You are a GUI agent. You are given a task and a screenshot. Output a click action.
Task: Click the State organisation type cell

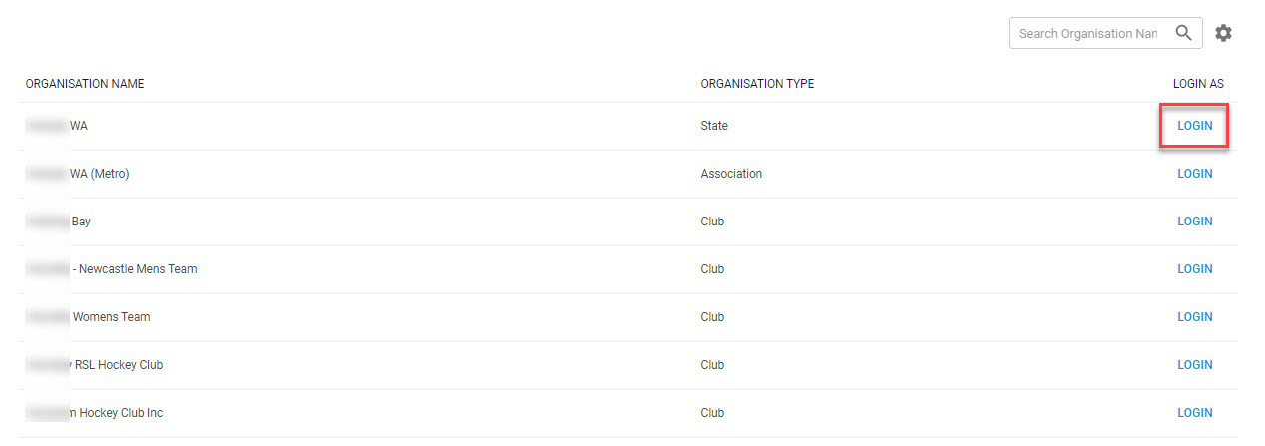(714, 126)
